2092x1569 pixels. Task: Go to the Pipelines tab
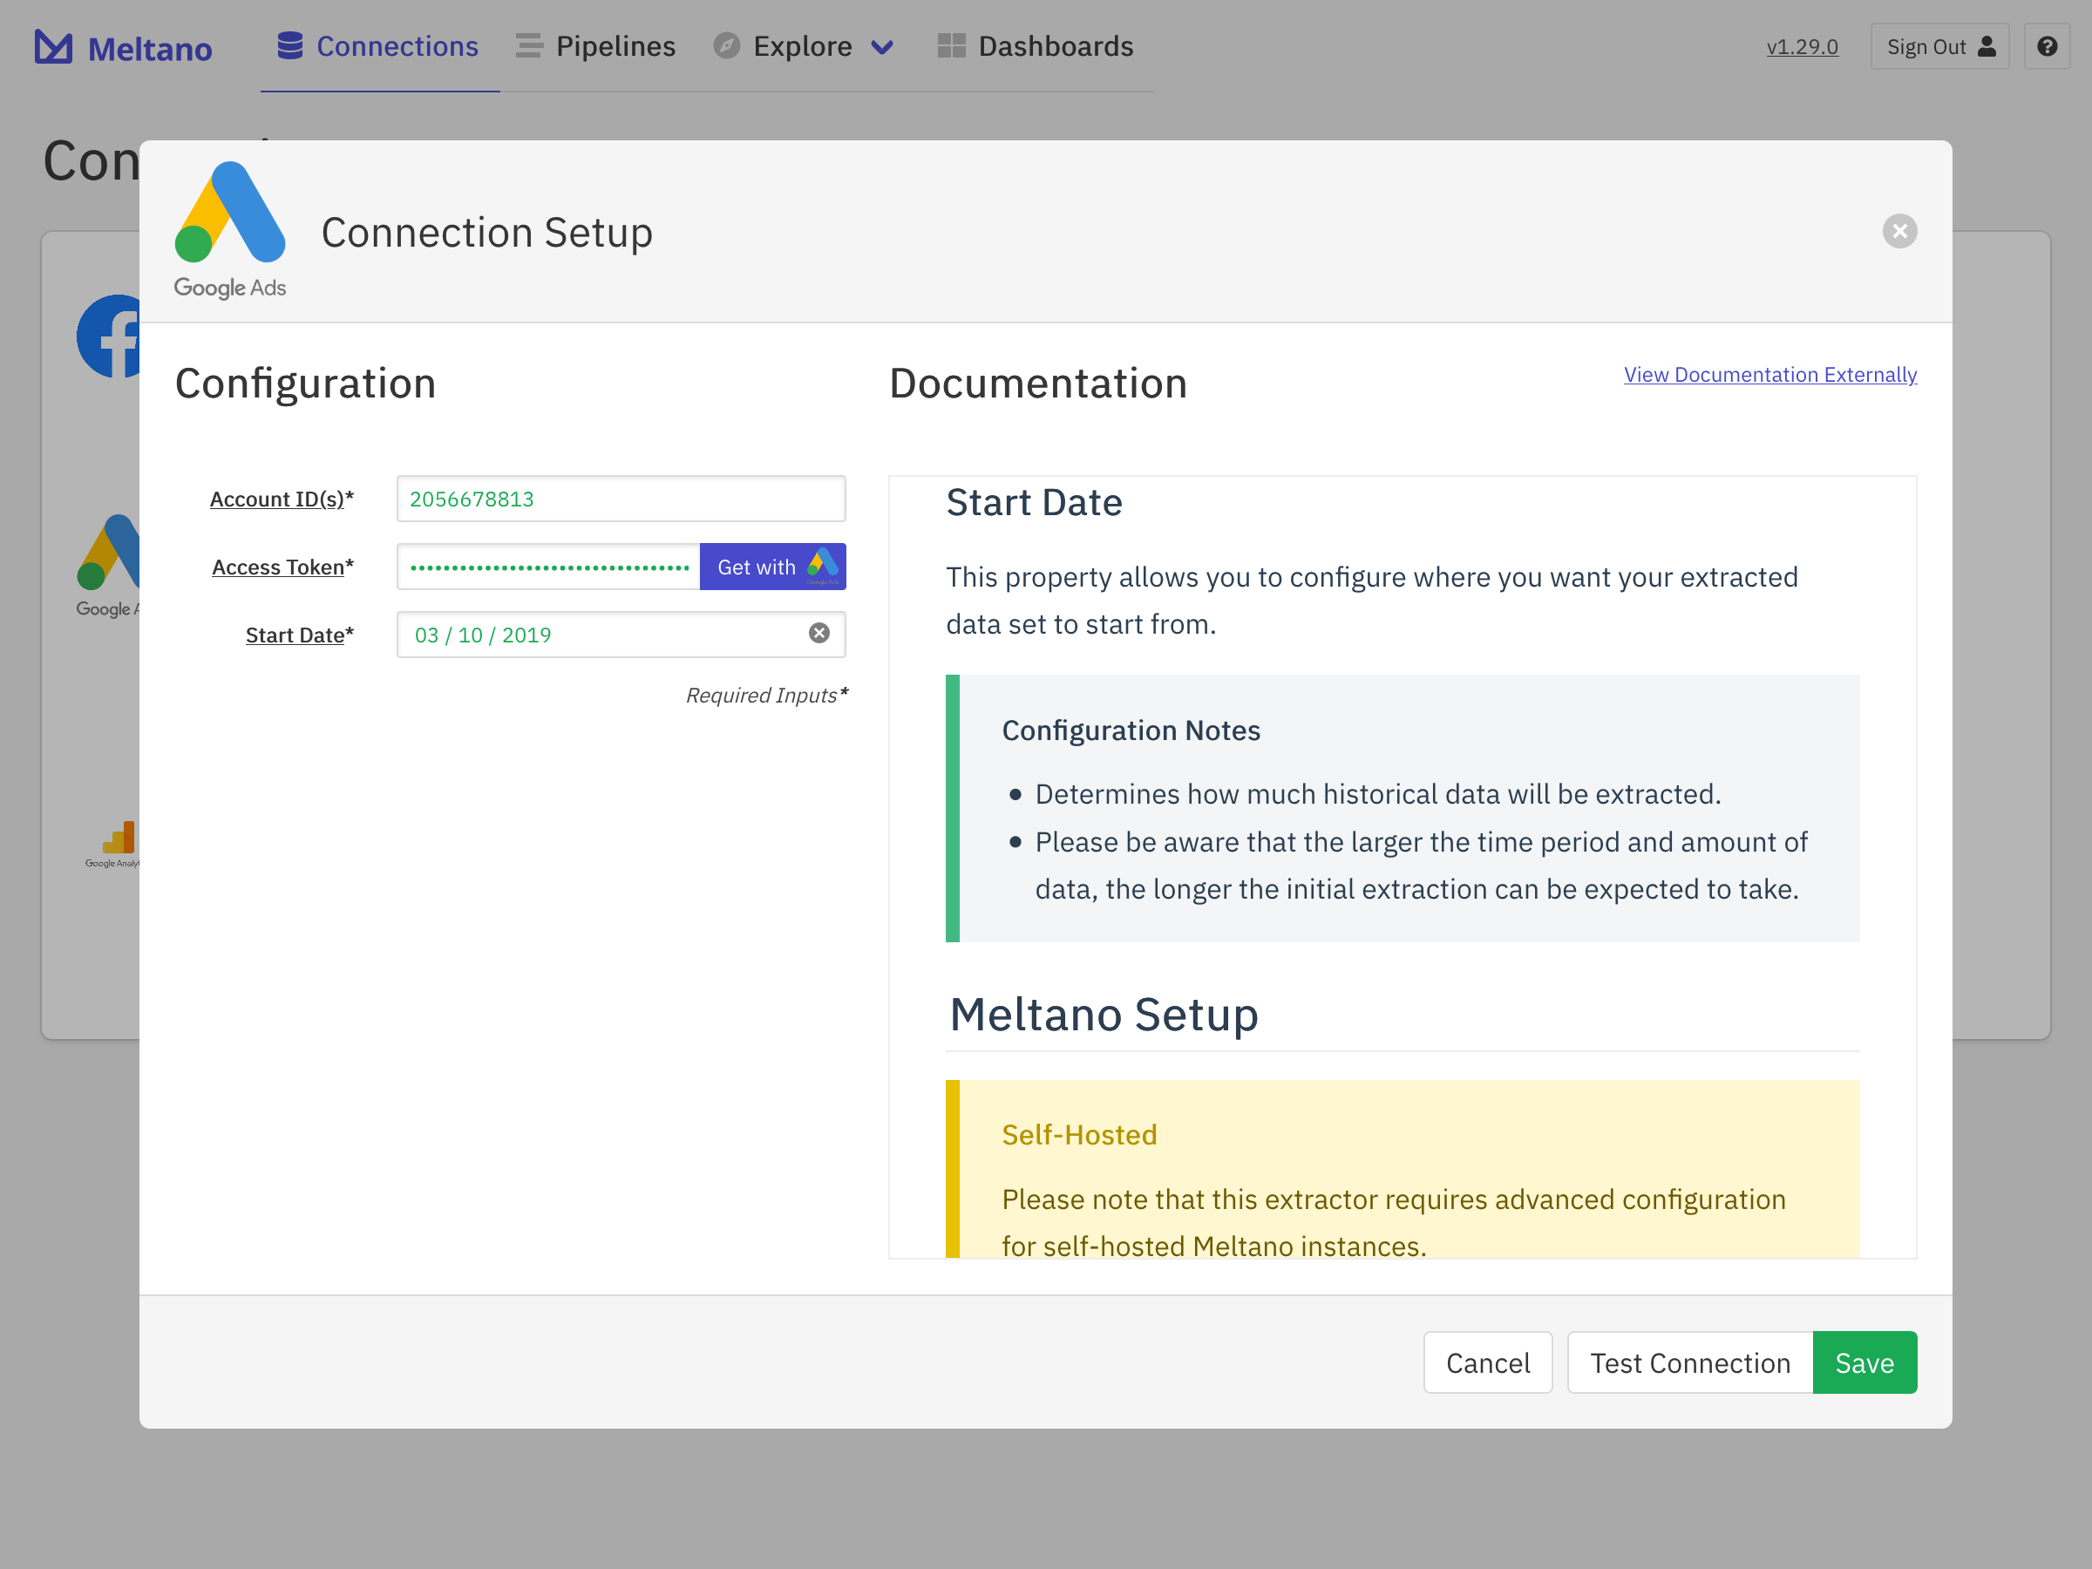[596, 46]
